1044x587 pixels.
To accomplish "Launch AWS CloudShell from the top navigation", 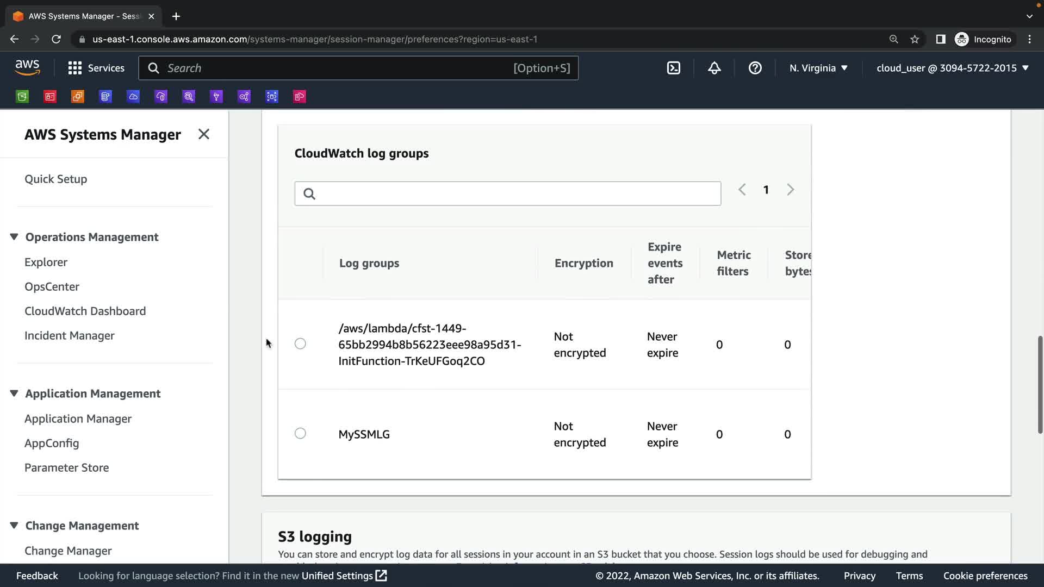I will pos(673,68).
